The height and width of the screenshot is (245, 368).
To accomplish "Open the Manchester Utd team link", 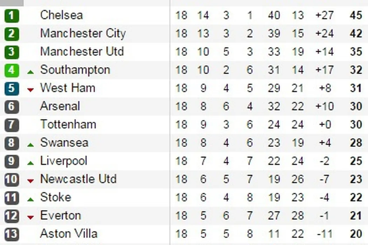I will 82,51.
